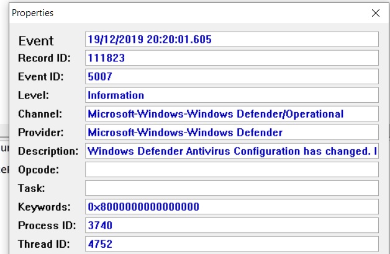Click into the Provider value field
This screenshot has width=390, height=254.
pos(232,133)
